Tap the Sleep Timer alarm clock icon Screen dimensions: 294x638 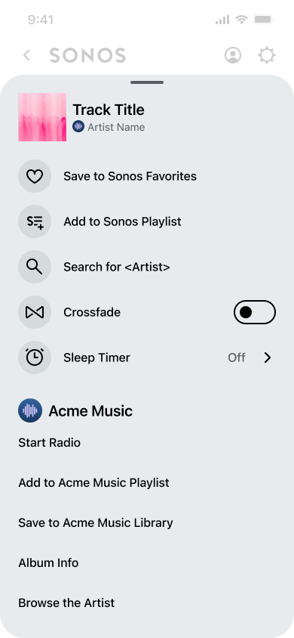tap(35, 358)
